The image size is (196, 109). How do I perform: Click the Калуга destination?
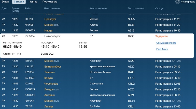49,78
